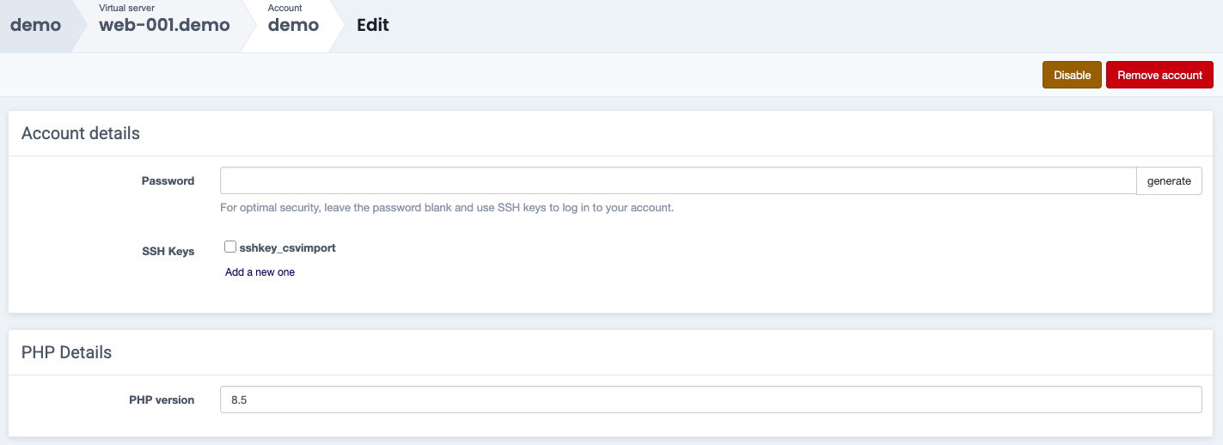
Task: Open the PHP version field showing 8.5
Action: [x=711, y=399]
